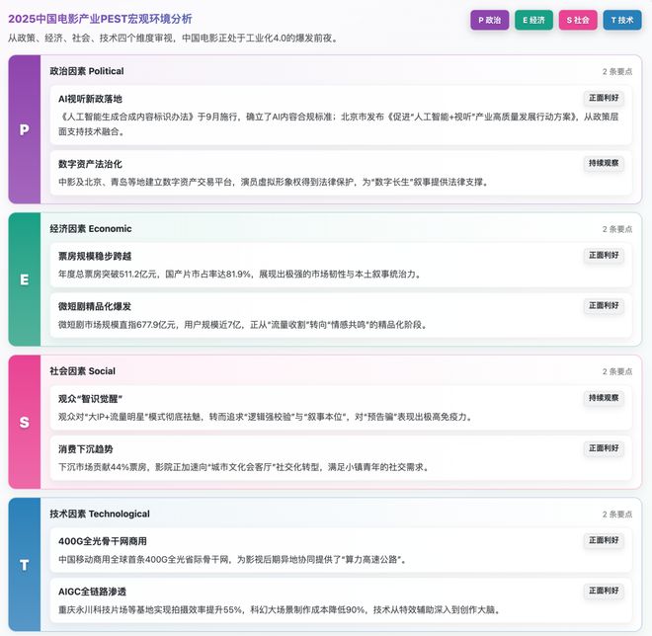Click the page title 2025中国电影产业PEST宏观环境分析

(x=100, y=19)
